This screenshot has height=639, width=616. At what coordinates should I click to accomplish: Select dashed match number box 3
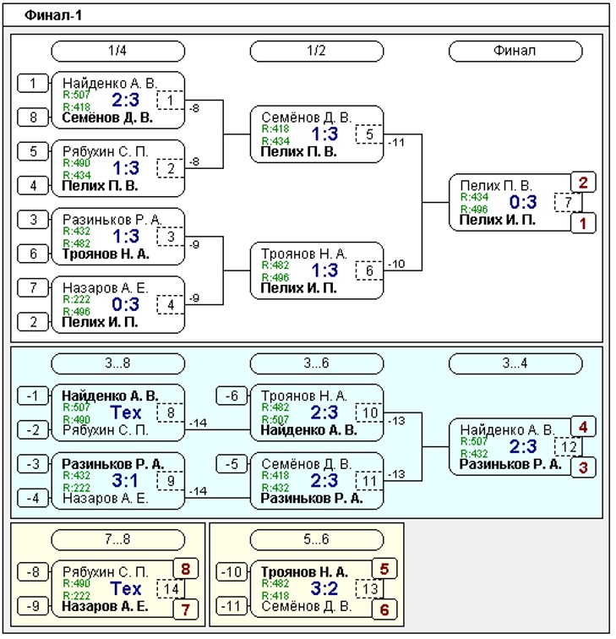pos(171,237)
